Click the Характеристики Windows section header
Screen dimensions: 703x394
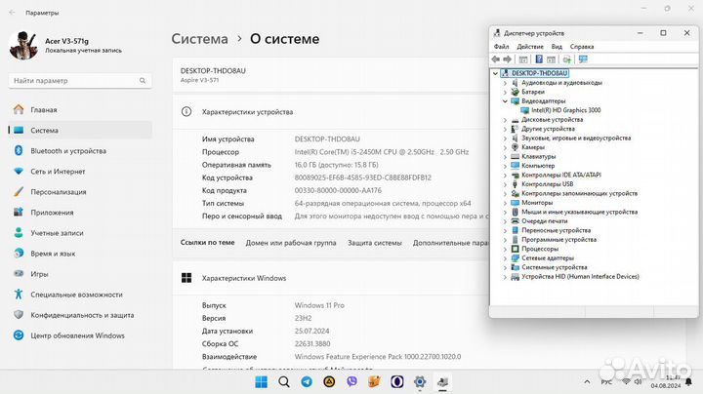pos(330,278)
